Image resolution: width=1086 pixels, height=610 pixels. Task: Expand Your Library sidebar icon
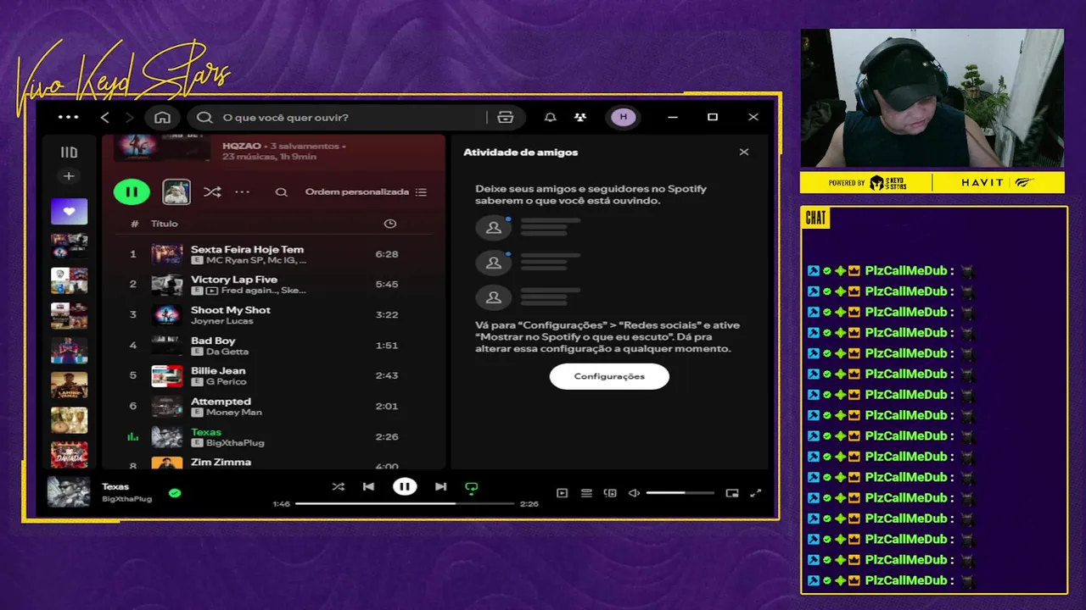point(69,152)
